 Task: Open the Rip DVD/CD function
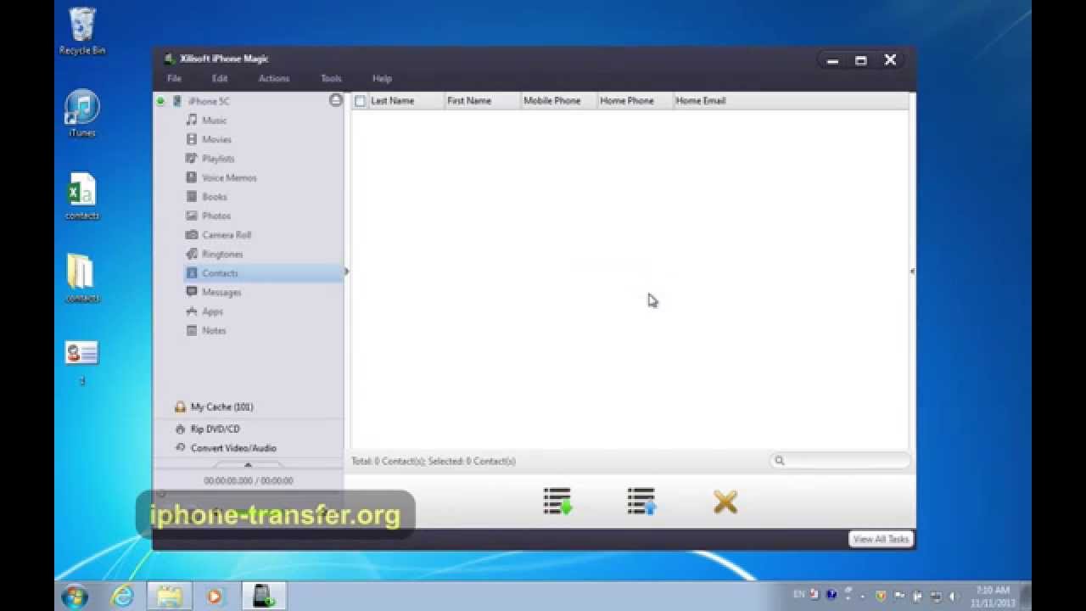tap(215, 429)
